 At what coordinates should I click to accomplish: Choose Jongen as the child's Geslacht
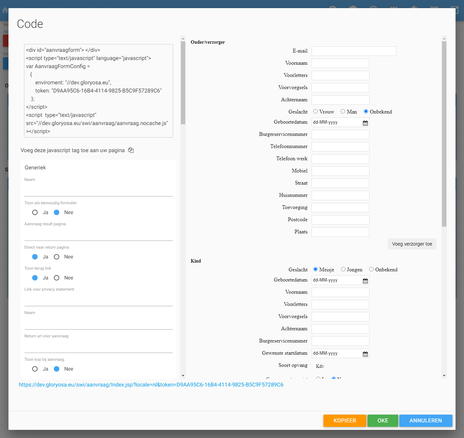(343, 269)
